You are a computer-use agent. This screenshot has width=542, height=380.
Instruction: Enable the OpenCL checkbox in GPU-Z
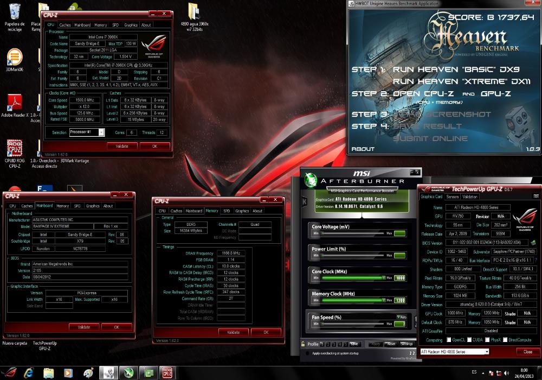pos(449,340)
